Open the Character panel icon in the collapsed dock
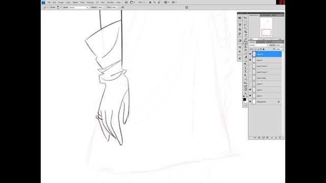The width and height of the screenshot is (326, 183). [x=240, y=47]
